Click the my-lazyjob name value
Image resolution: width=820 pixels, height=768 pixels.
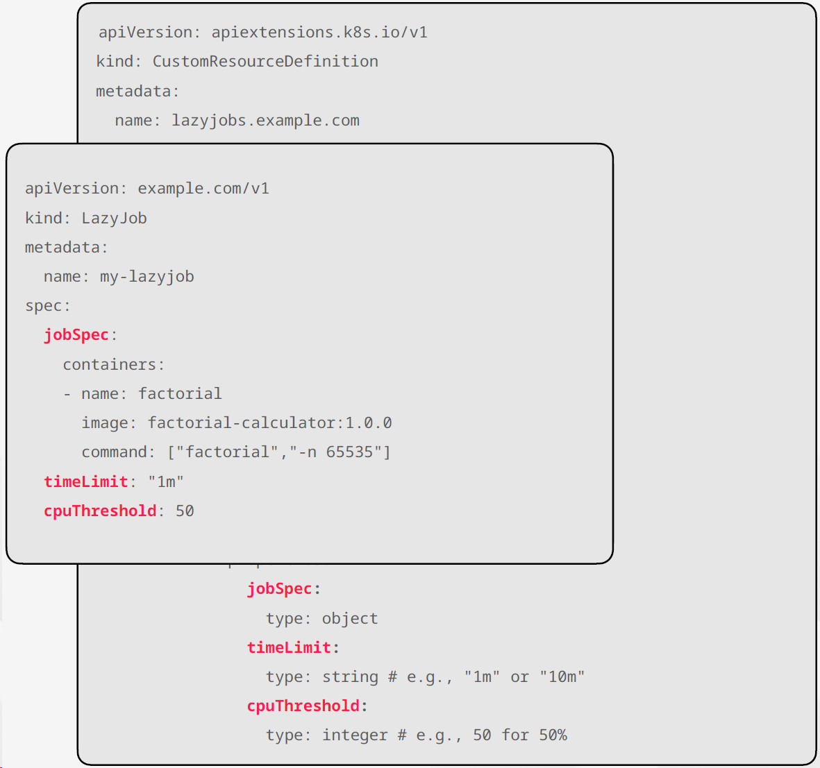(147, 277)
